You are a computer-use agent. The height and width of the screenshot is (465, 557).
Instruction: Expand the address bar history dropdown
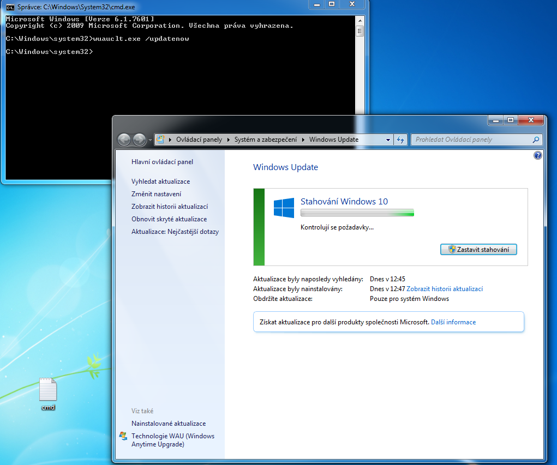[388, 140]
